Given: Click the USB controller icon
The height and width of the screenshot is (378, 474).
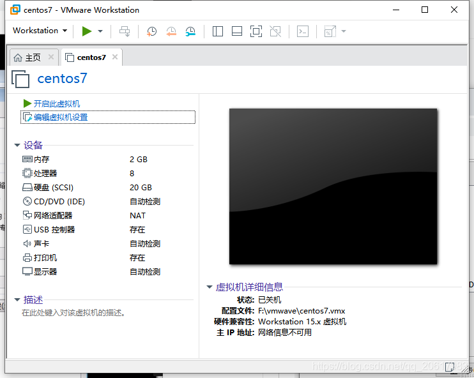Looking at the screenshot, I should click(x=27, y=229).
